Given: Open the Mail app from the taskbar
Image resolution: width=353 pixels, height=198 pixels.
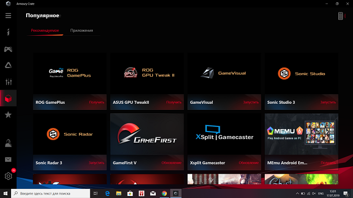Looking at the screenshot, I should [153, 193].
